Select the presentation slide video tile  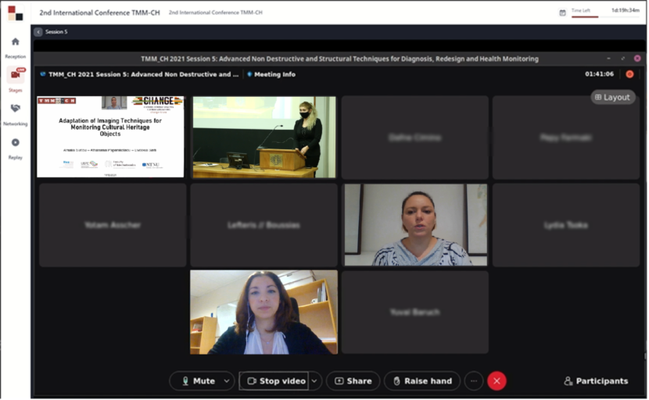pyautogui.click(x=110, y=137)
